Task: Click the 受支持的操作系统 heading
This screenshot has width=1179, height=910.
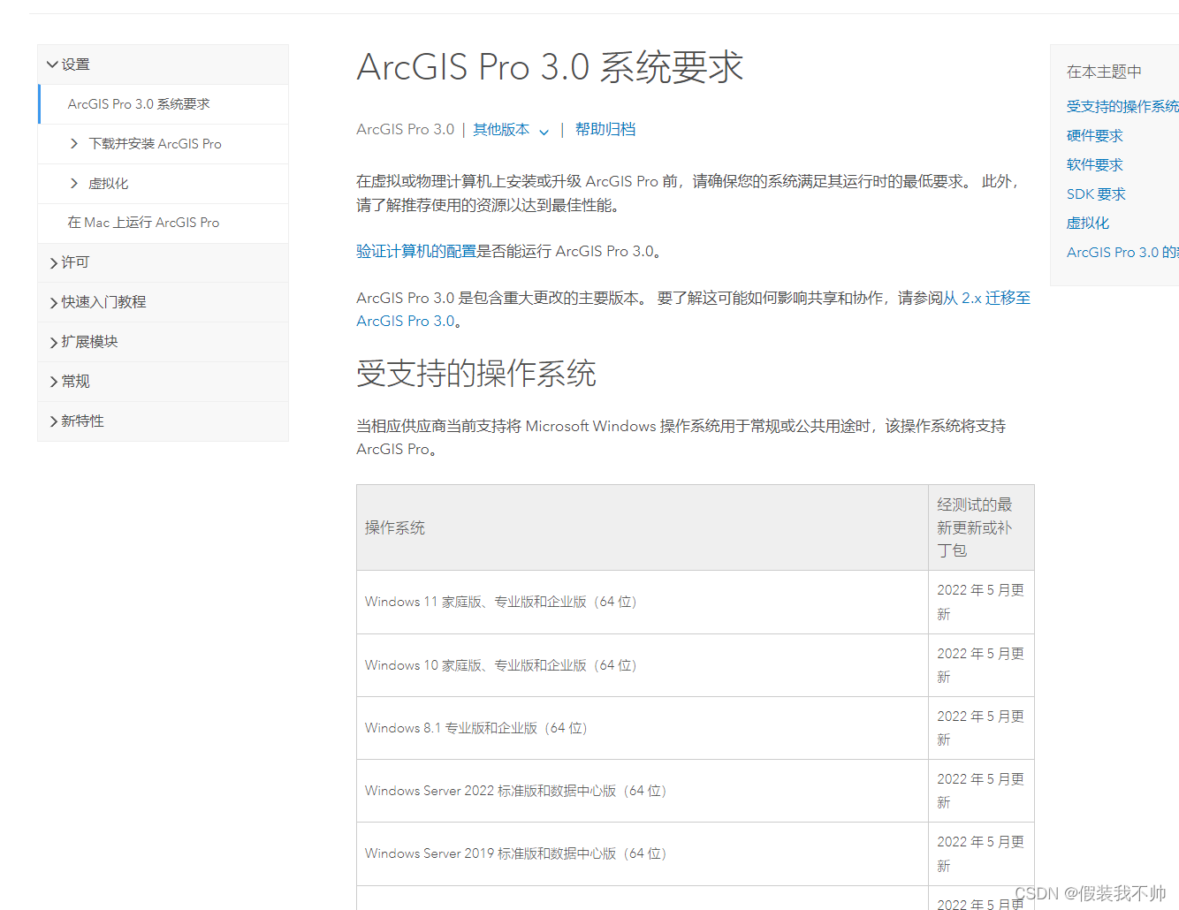Action: [x=476, y=373]
